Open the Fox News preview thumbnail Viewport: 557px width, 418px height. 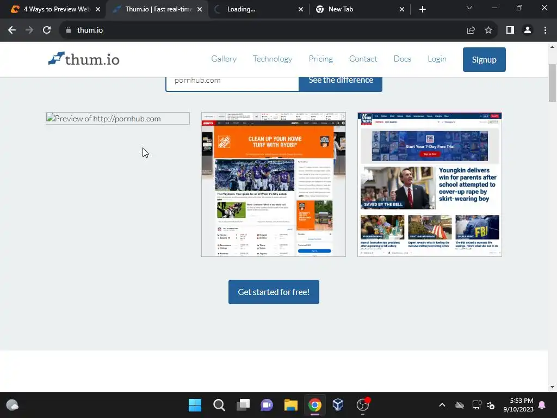430,185
